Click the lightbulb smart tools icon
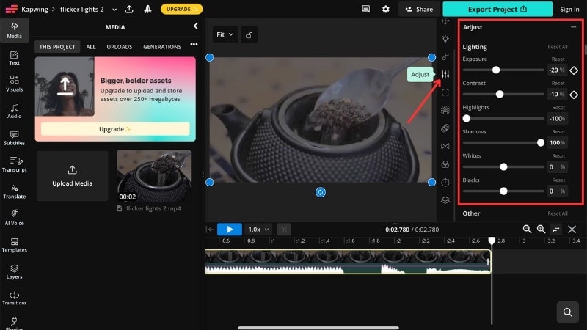Screen dimensions: 587x330 (x=445, y=39)
